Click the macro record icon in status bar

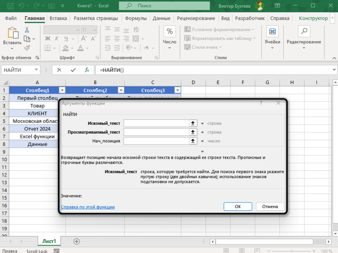tap(56, 251)
